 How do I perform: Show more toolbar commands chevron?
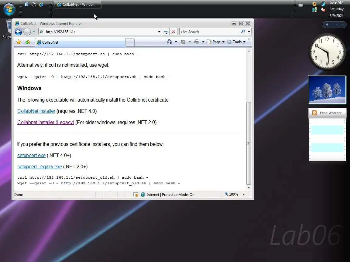click(x=249, y=39)
